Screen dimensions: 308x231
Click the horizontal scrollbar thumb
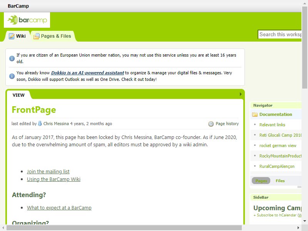[124, 228]
